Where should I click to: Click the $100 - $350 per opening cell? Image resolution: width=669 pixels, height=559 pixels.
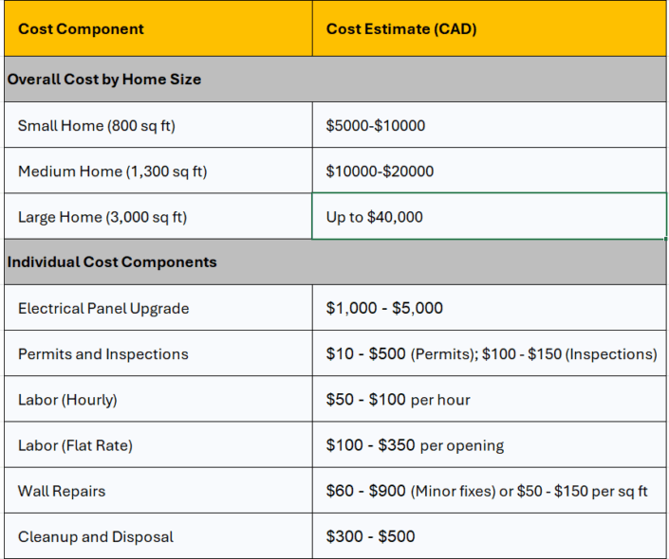[489, 444]
